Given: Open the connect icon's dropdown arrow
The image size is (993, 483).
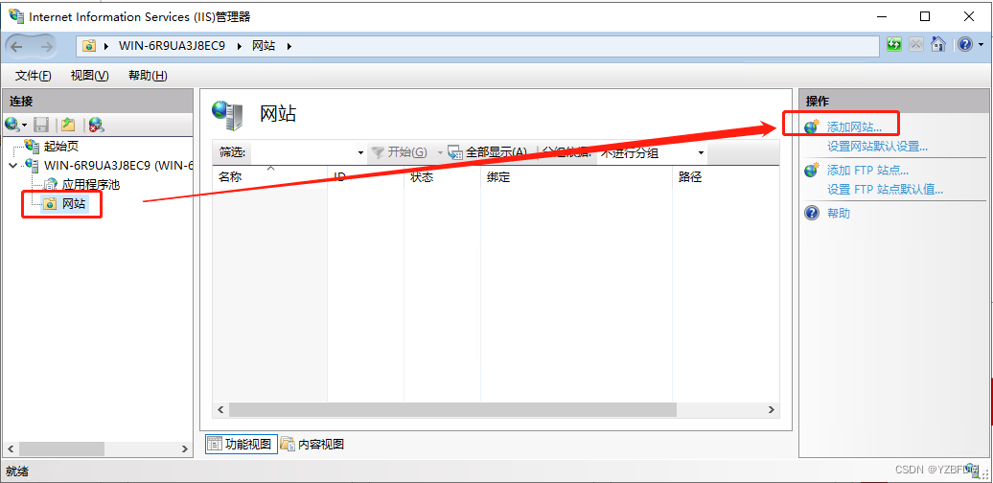Looking at the screenshot, I should click(x=25, y=125).
